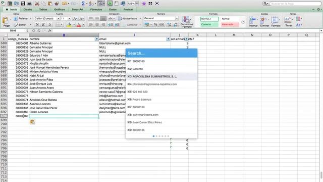323x182 pixels.
Task: Click the AutoSum sigma icon
Action: pyautogui.click(x=83, y=4)
